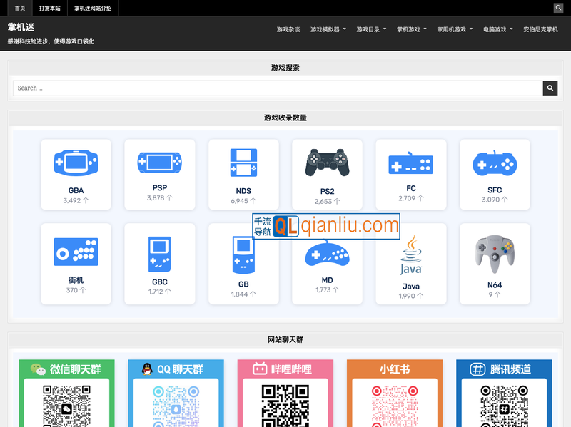This screenshot has width=571, height=427.
Task: Open the N64 controller icon
Action: click(495, 254)
